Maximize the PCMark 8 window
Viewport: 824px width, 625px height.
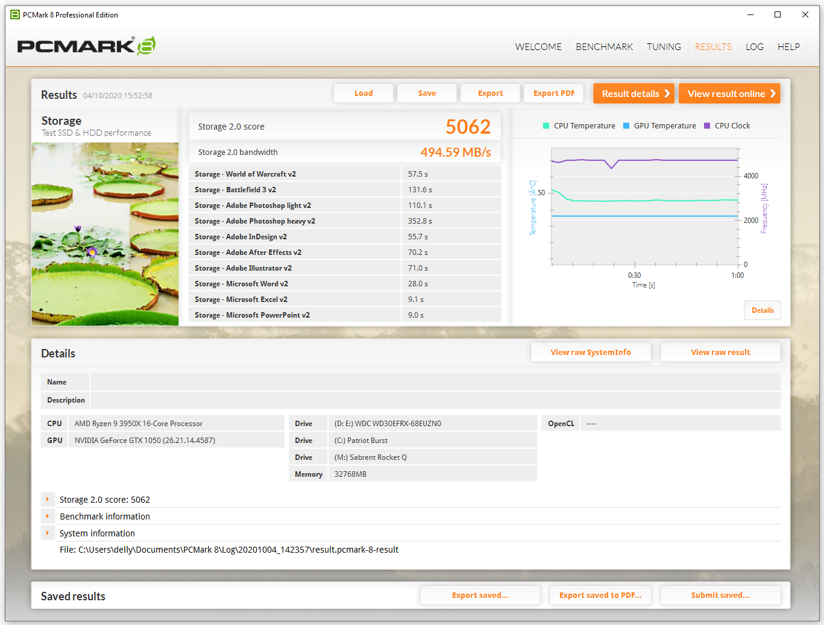[778, 14]
